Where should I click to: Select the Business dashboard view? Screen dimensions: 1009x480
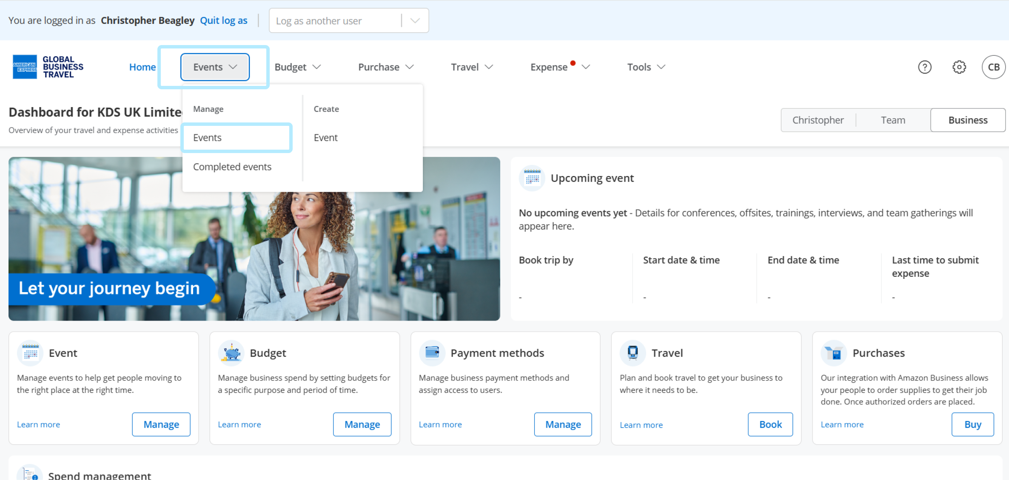point(968,120)
